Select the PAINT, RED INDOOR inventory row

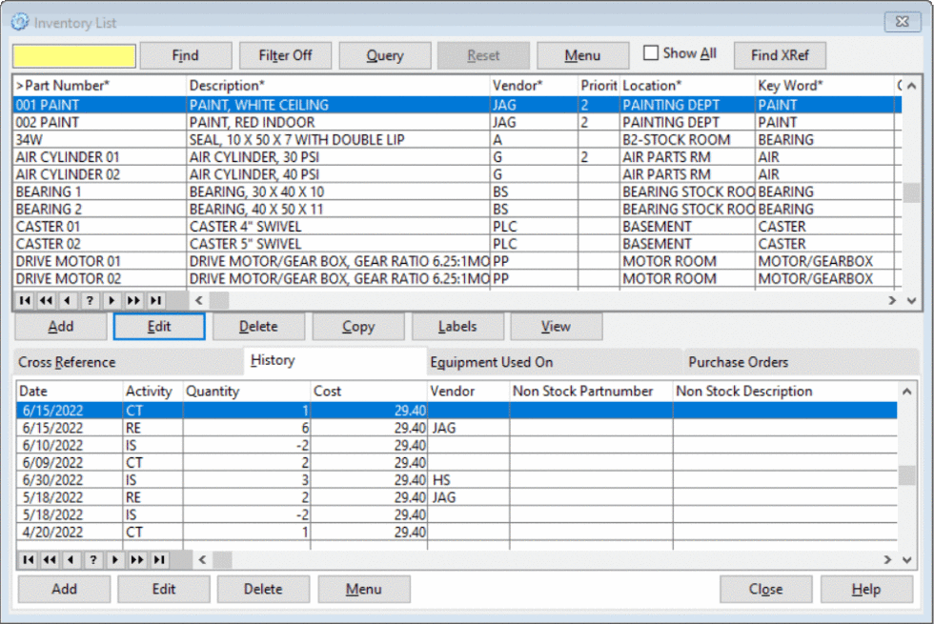(x=286, y=121)
